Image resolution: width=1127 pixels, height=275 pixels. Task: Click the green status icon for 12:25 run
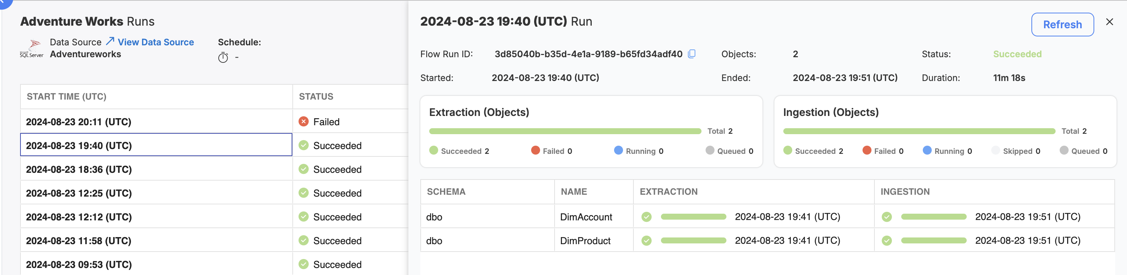pos(304,193)
